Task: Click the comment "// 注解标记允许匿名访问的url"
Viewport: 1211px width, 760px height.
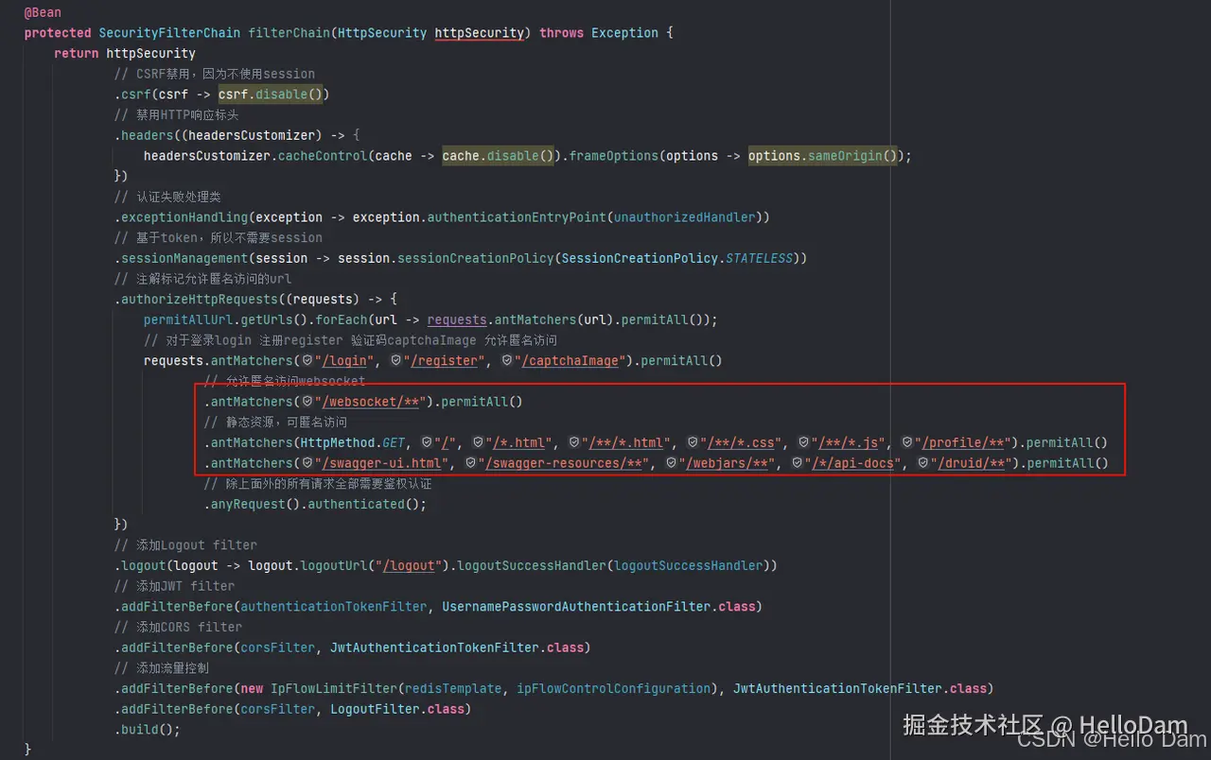Action: tap(203, 279)
